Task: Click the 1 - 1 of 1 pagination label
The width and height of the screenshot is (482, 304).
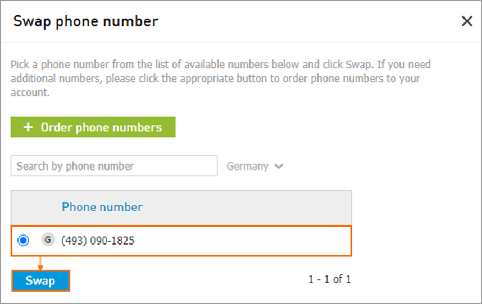Action: click(329, 279)
